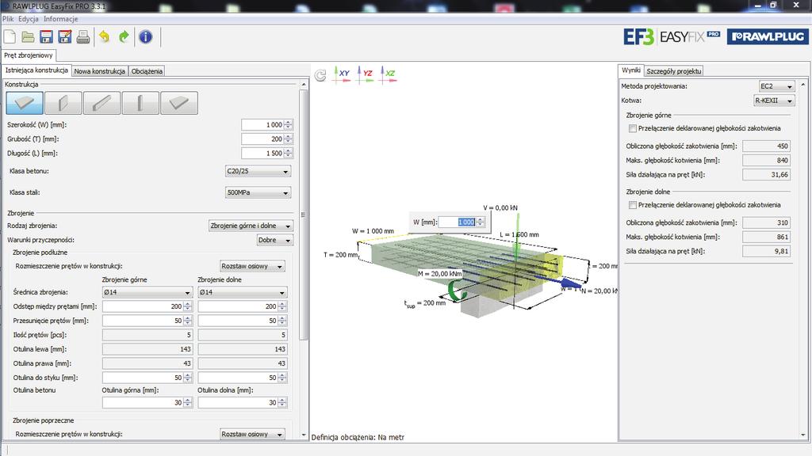Open the Edycja menu
This screenshot has width=812, height=456.
(29, 19)
